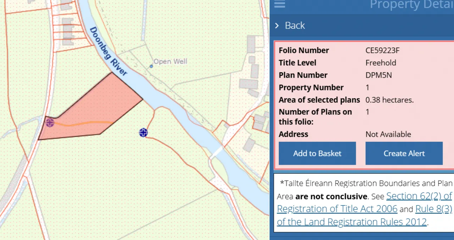
Task: Expand the Back panel using its disclosure chevron
Action: [277, 26]
